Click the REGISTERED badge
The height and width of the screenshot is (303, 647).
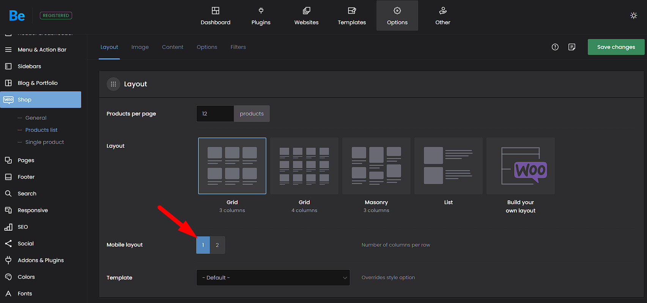point(56,16)
